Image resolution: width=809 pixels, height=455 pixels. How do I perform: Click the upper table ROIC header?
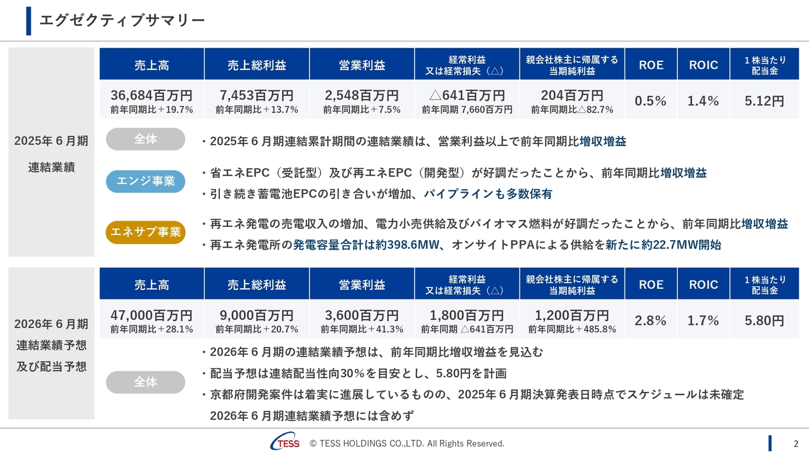(x=703, y=64)
